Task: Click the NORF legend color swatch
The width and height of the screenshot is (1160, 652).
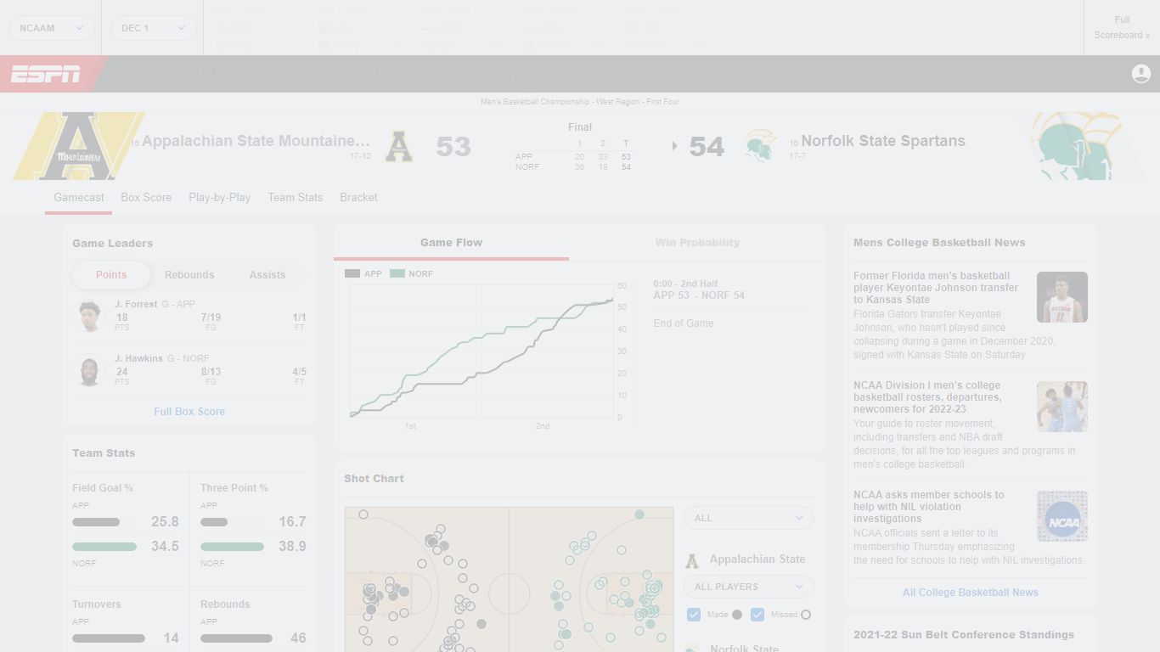Action: [x=397, y=274]
